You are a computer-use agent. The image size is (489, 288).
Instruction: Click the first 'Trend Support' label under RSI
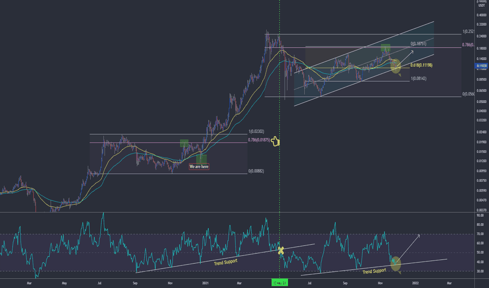click(x=226, y=262)
